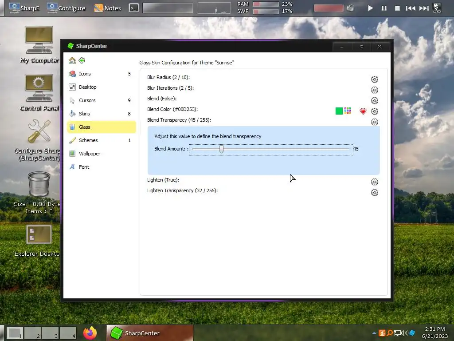Screen dimensions: 454x341
Task: Open the SharpE menu in top bar
Action: pos(24,8)
